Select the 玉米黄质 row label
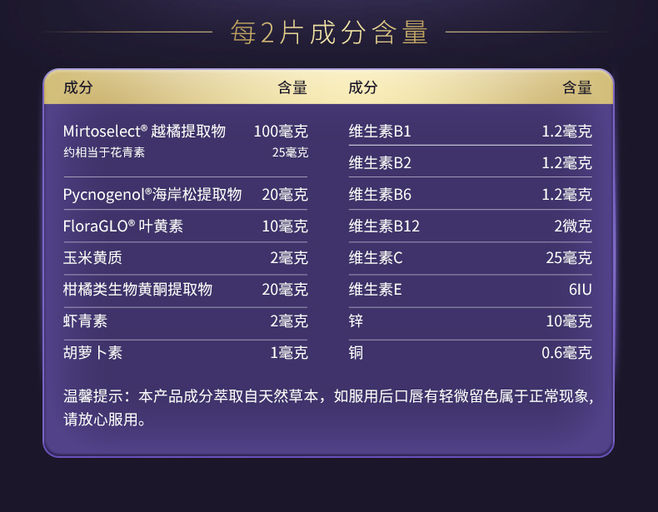The image size is (658, 512). [x=92, y=258]
